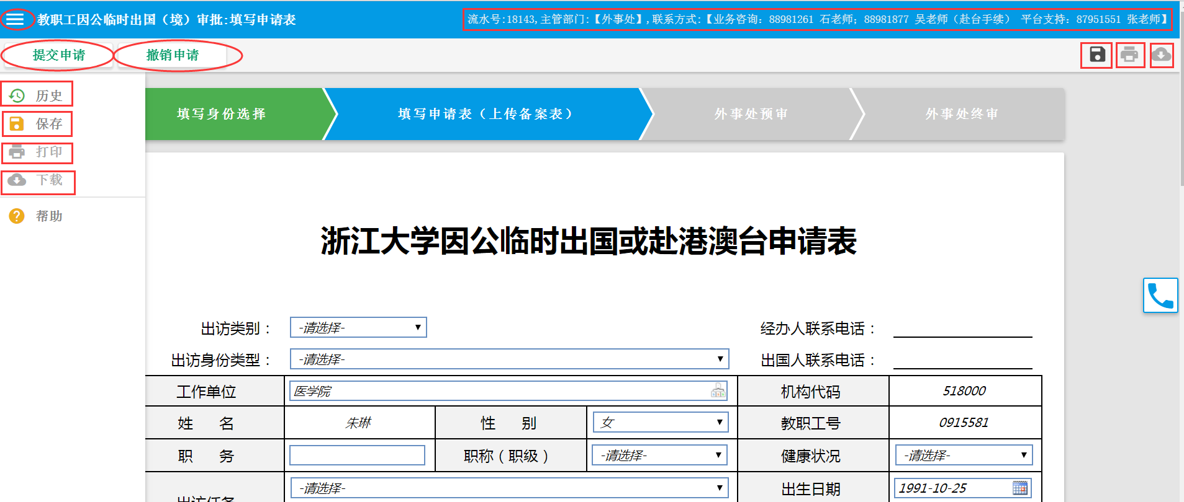The width and height of the screenshot is (1184, 502).
Task: Click the blue phone contact icon
Action: 1160,296
